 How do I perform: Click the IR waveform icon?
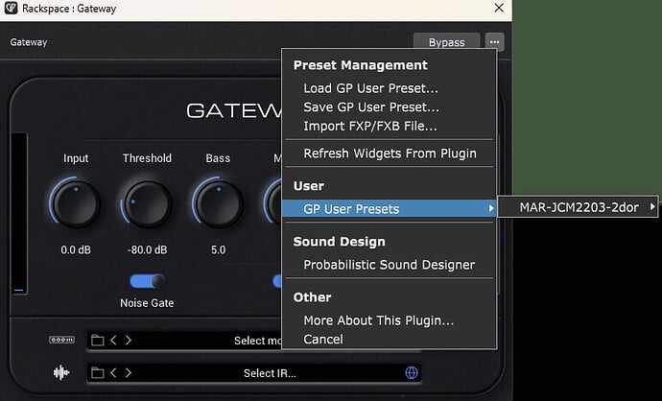click(x=61, y=373)
